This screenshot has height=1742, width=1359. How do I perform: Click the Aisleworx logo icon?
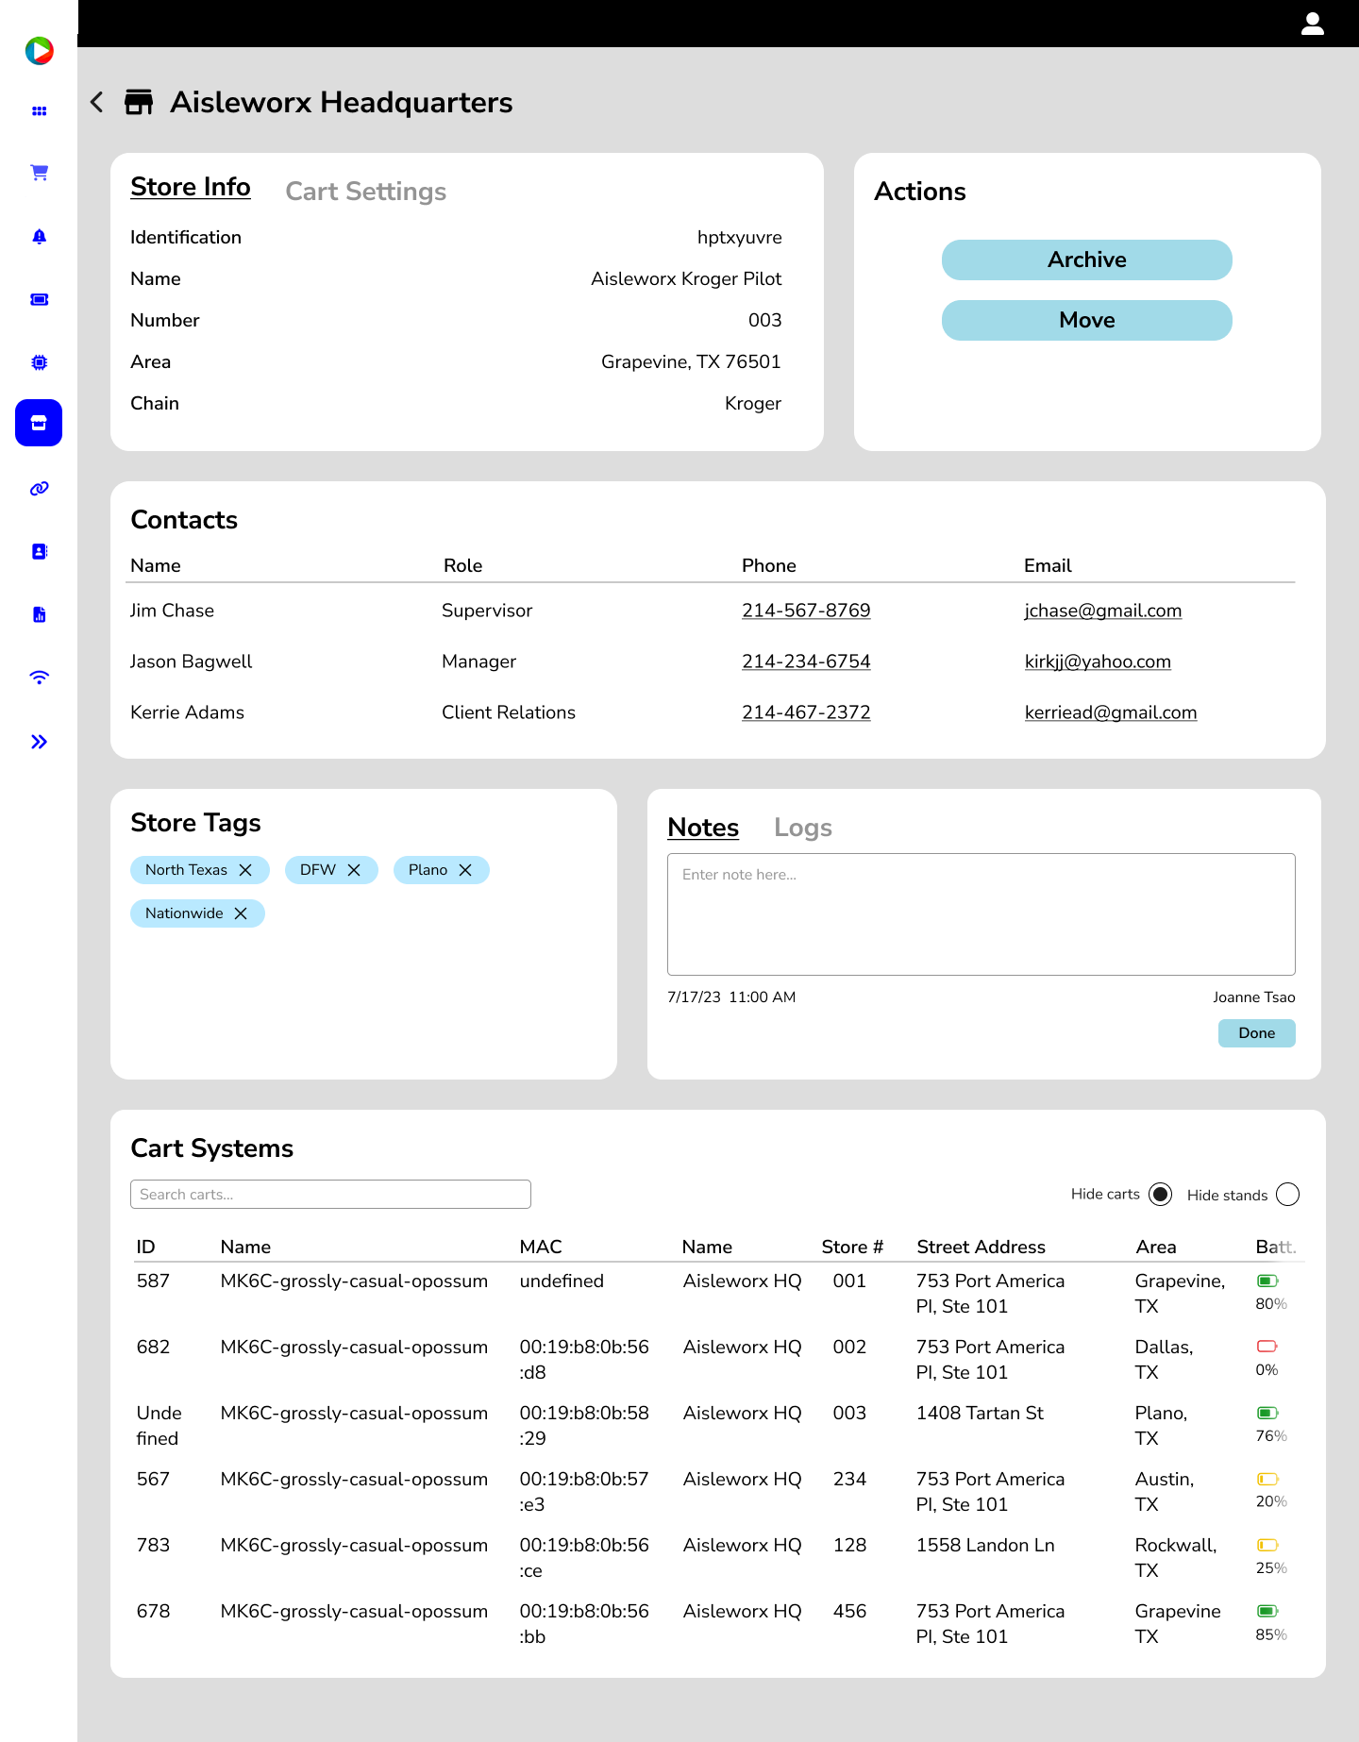39,50
